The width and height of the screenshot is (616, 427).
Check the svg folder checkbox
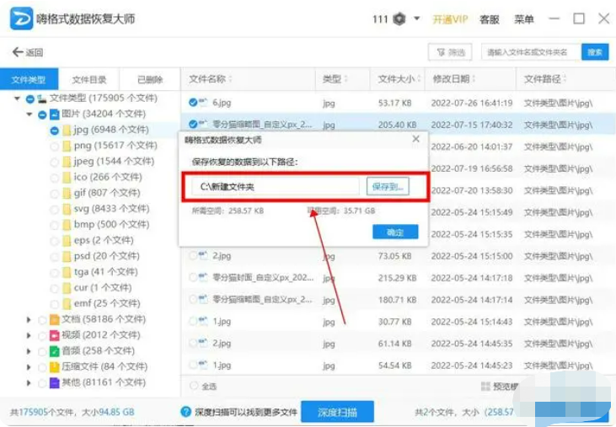[x=55, y=209]
